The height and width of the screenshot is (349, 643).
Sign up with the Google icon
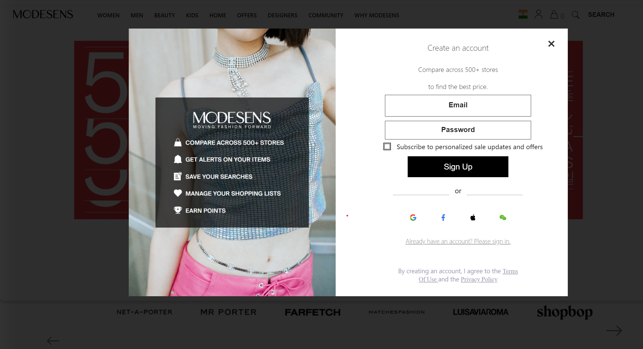click(x=413, y=217)
